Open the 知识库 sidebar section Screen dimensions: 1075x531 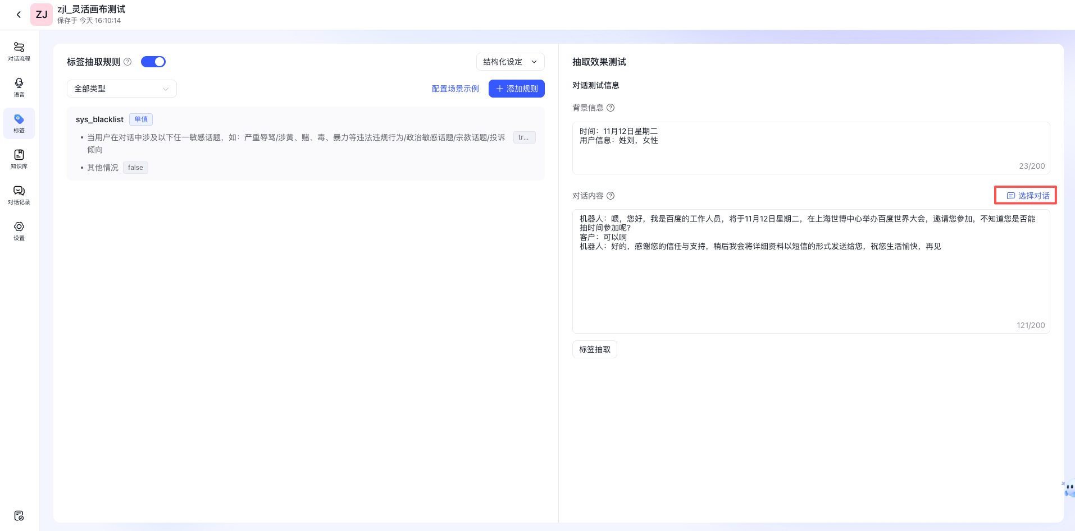19,159
